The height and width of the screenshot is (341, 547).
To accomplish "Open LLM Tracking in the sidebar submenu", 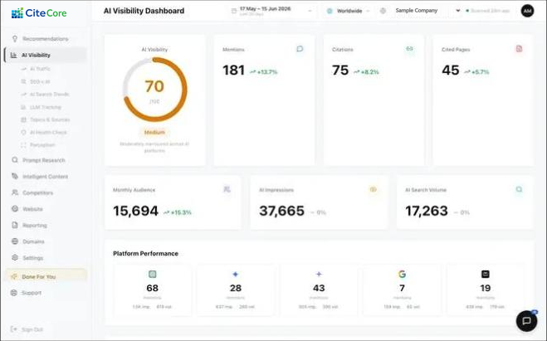I will pos(42,107).
